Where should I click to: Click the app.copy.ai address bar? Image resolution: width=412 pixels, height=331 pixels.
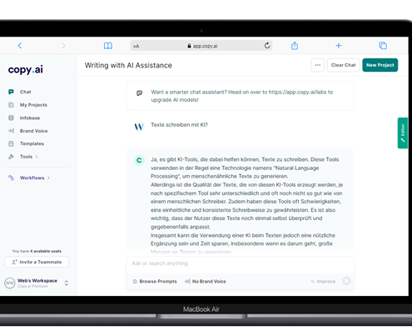pos(201,46)
